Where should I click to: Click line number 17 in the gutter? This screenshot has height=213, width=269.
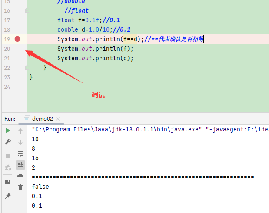(7, 20)
